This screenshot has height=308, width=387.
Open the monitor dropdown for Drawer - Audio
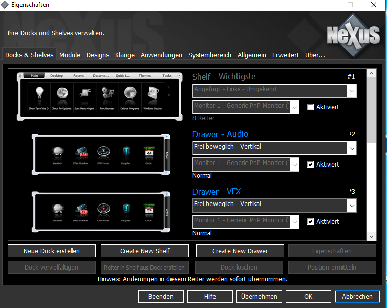[294, 165]
